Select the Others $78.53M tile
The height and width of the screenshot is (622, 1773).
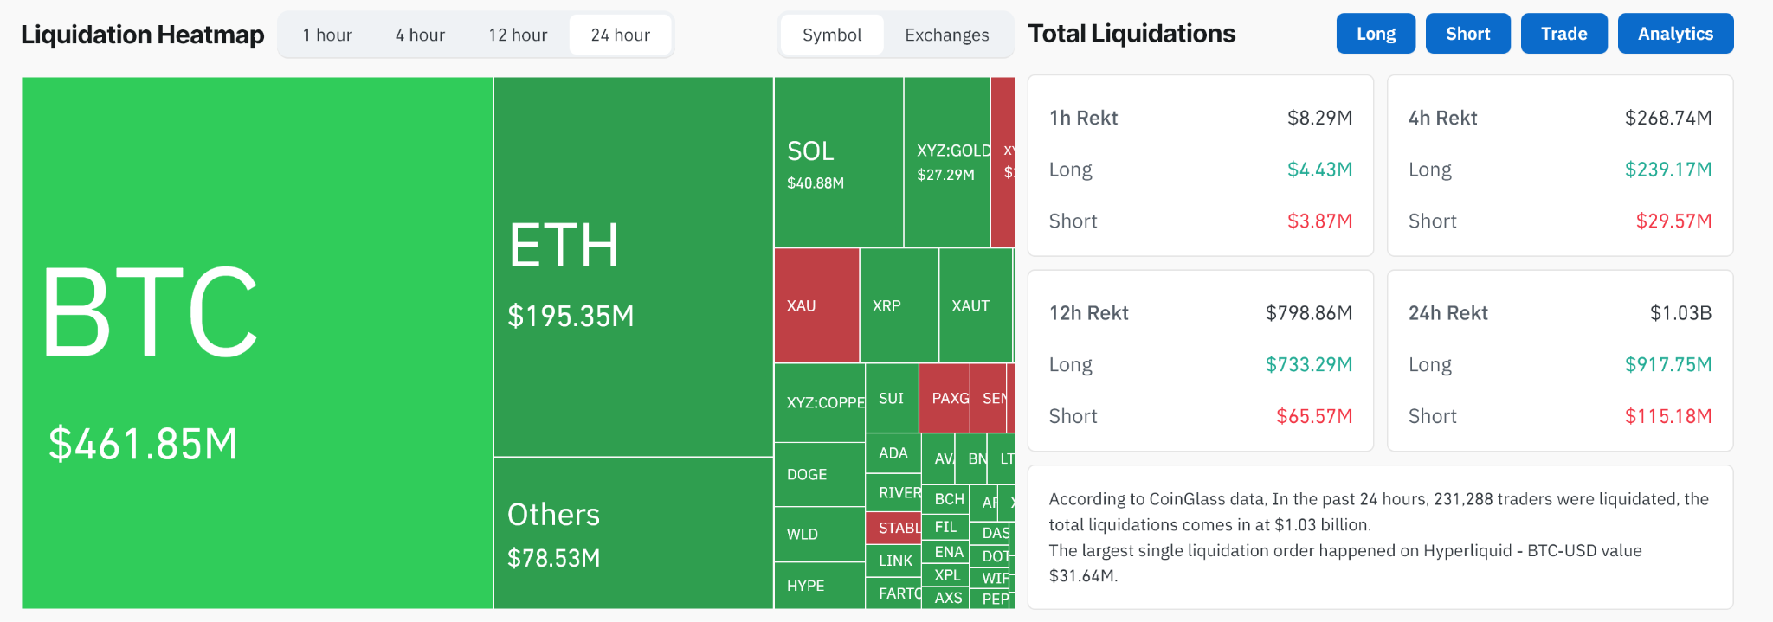pyautogui.click(x=633, y=533)
